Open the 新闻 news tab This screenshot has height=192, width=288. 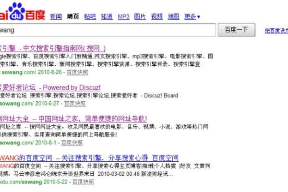click(56, 16)
